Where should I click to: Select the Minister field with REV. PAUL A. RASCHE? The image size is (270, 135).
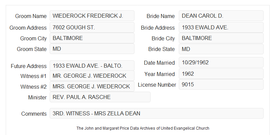100,97
